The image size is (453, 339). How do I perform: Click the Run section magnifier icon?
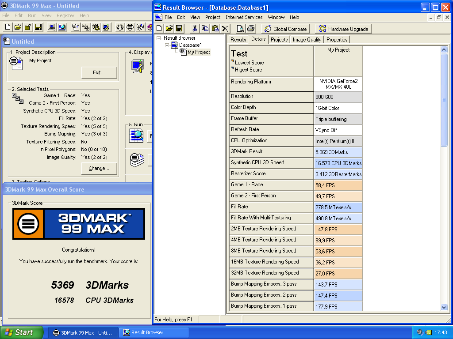pos(136,136)
